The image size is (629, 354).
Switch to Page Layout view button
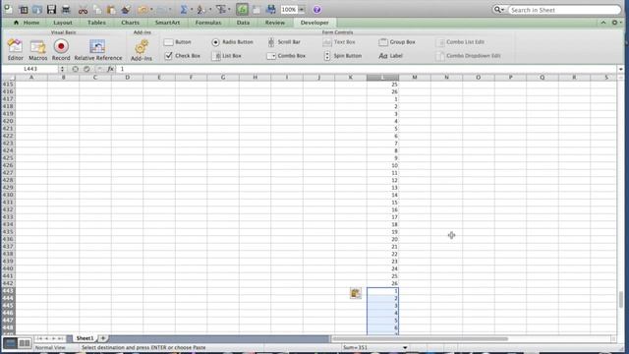[25, 343]
